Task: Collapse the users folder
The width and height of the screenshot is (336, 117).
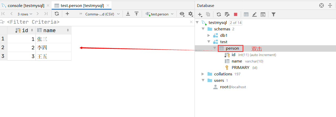Action: point(203,80)
